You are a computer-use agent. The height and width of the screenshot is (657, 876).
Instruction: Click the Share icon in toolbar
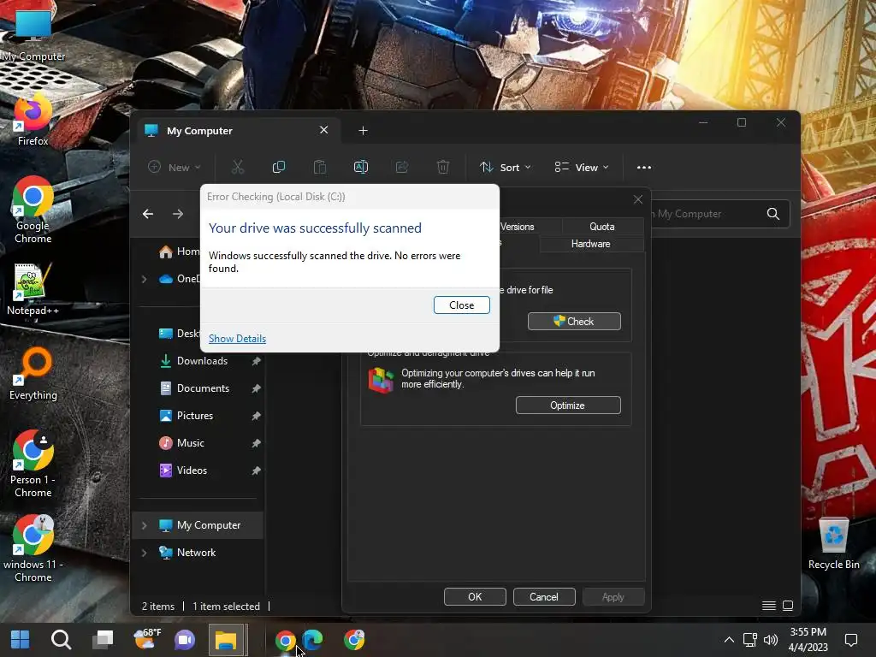[402, 167]
